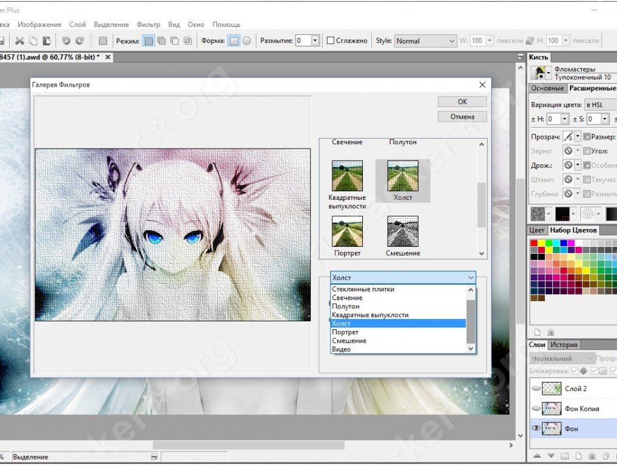Select the Смешение filter thumbnail
617x465 pixels.
coord(403,231)
